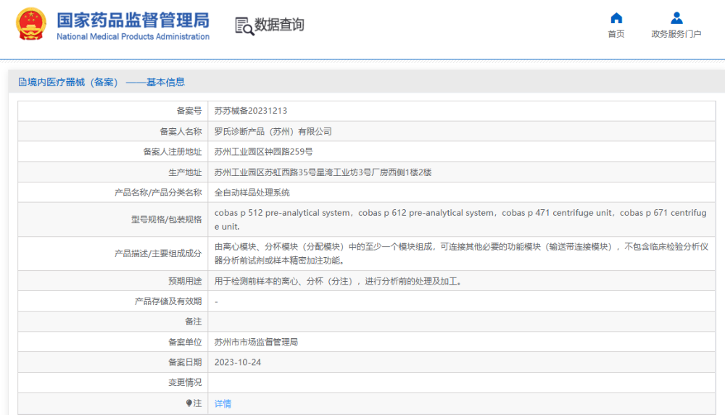Screen dimensions: 725x415
Task: Click the National Medical Products Administration text
Action: coord(133,37)
